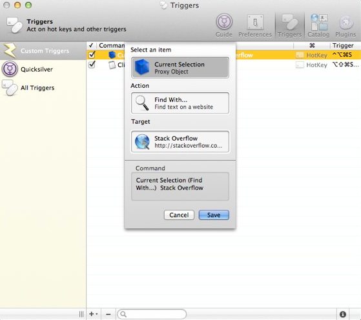Image resolution: width=361 pixels, height=320 pixels.
Task: Uncheck the first trigger's enable checkbox
Action: point(92,55)
